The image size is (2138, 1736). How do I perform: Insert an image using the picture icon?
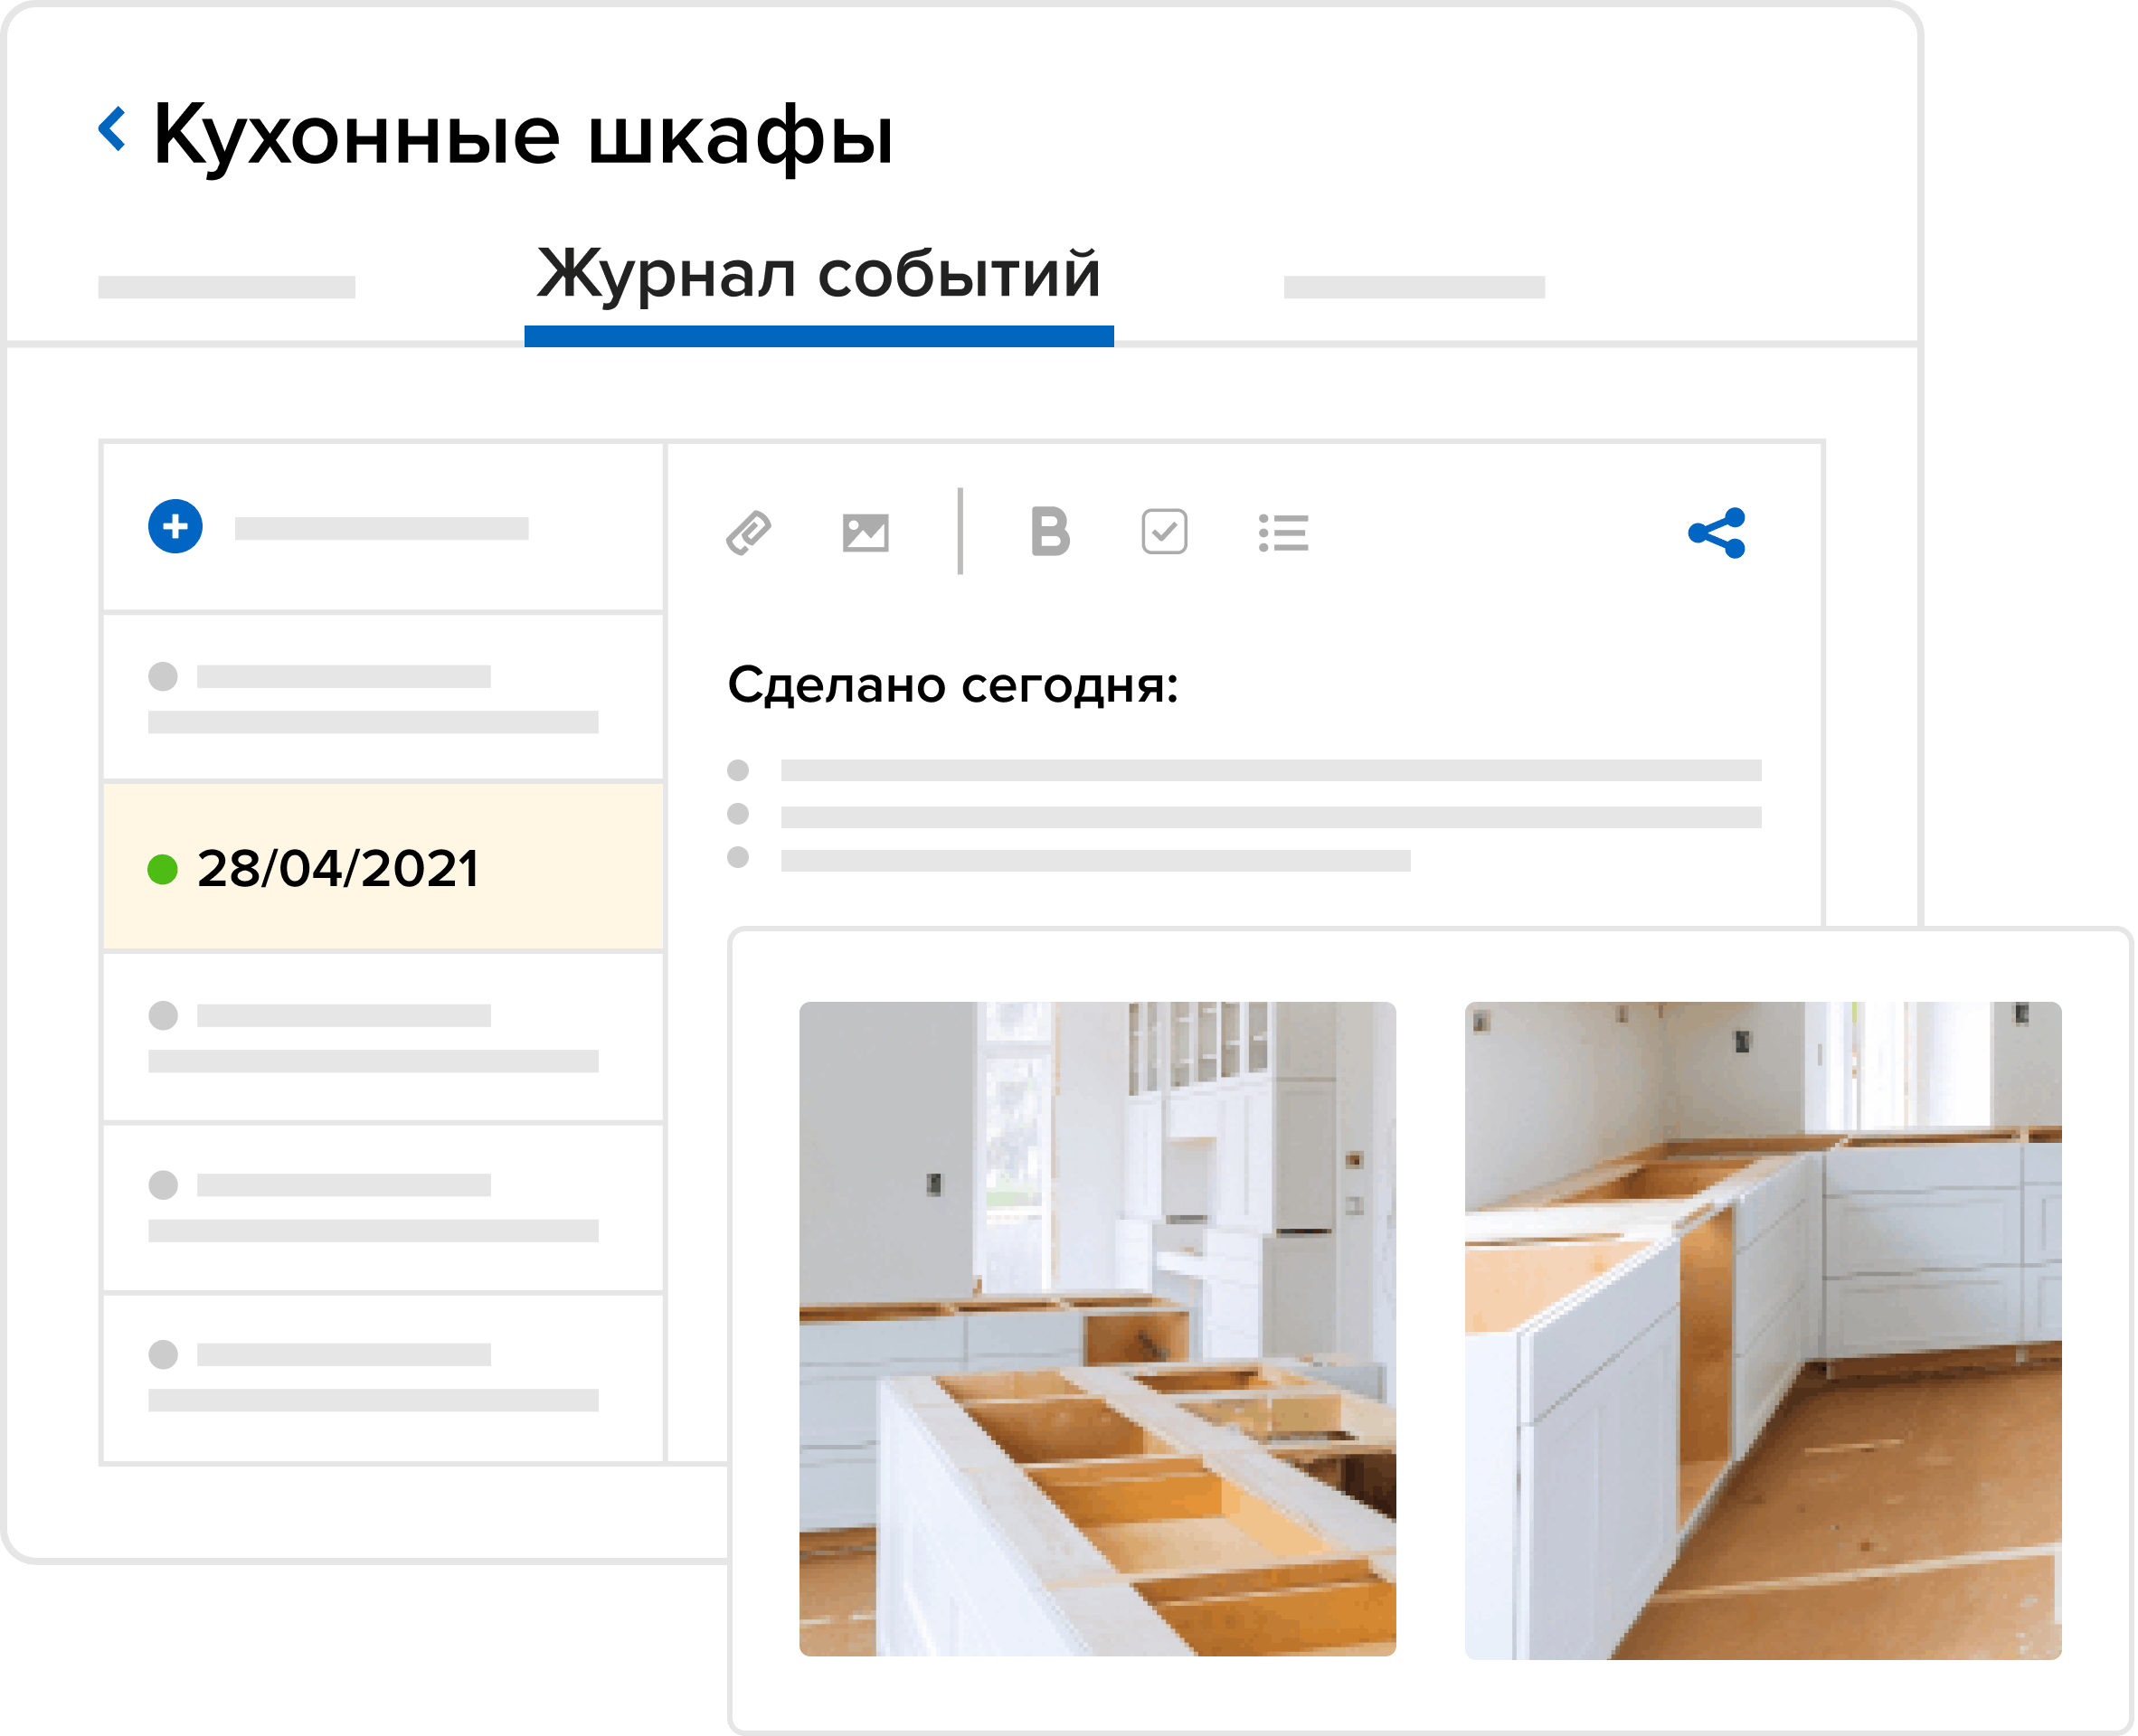(866, 532)
